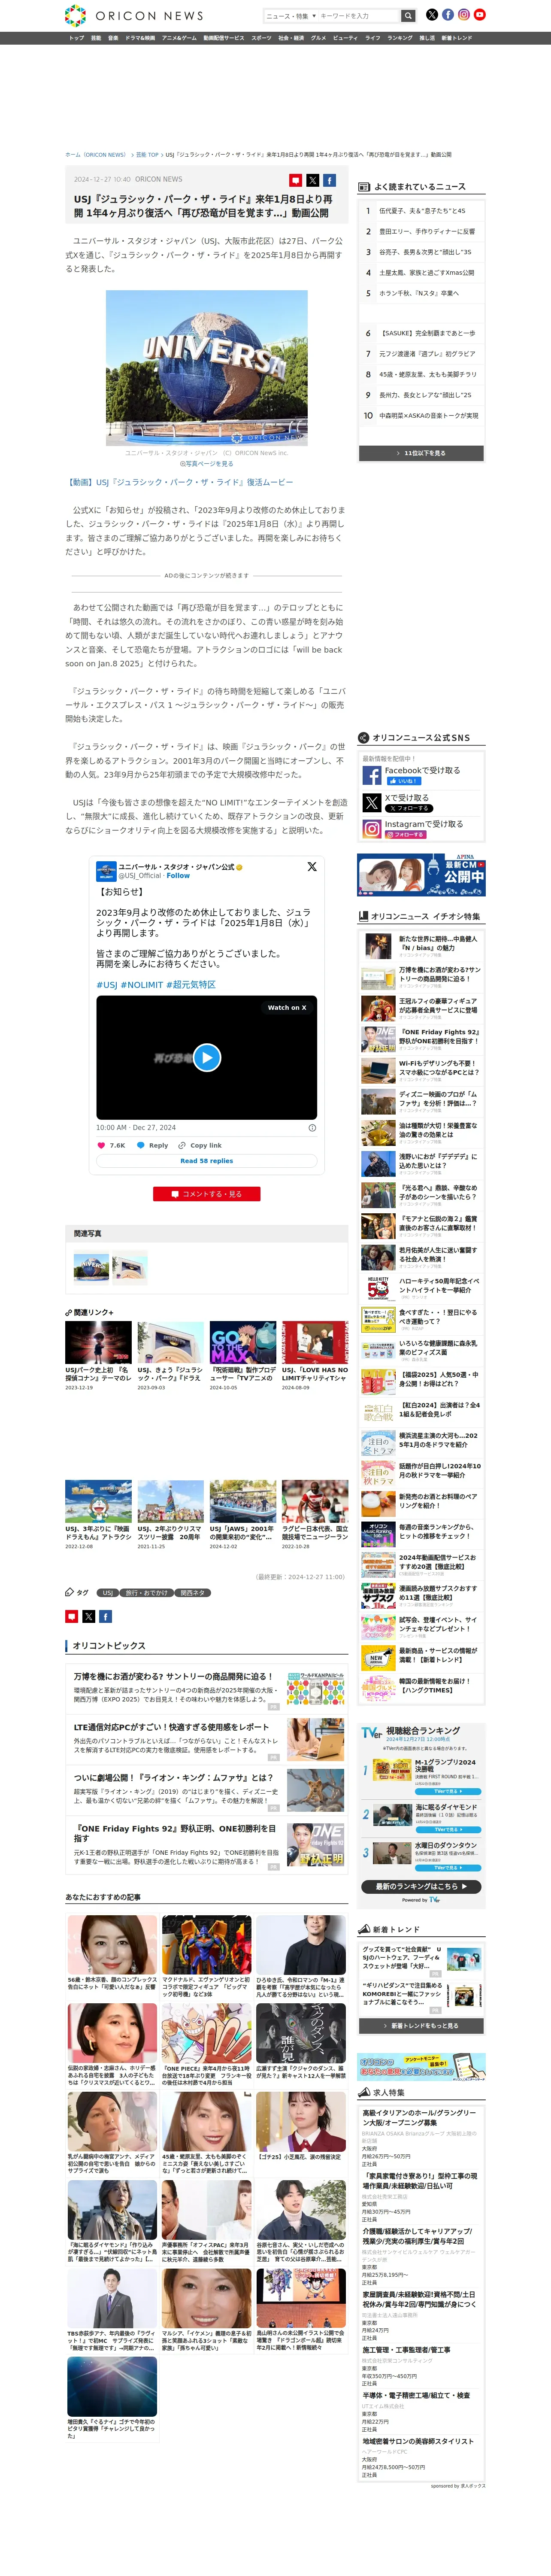Click Read 58 replies button
This screenshot has height=2576, width=551.
coord(207,1161)
